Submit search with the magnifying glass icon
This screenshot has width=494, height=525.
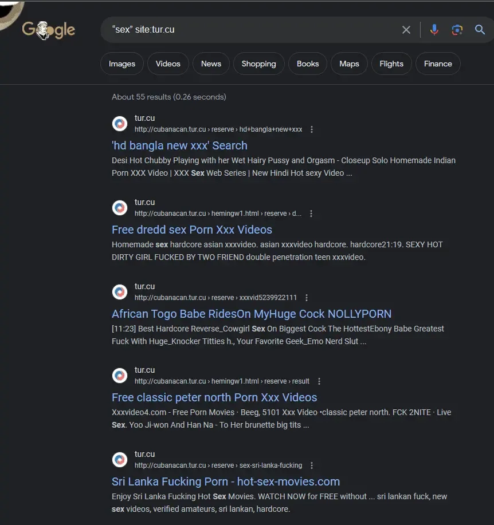[480, 30]
